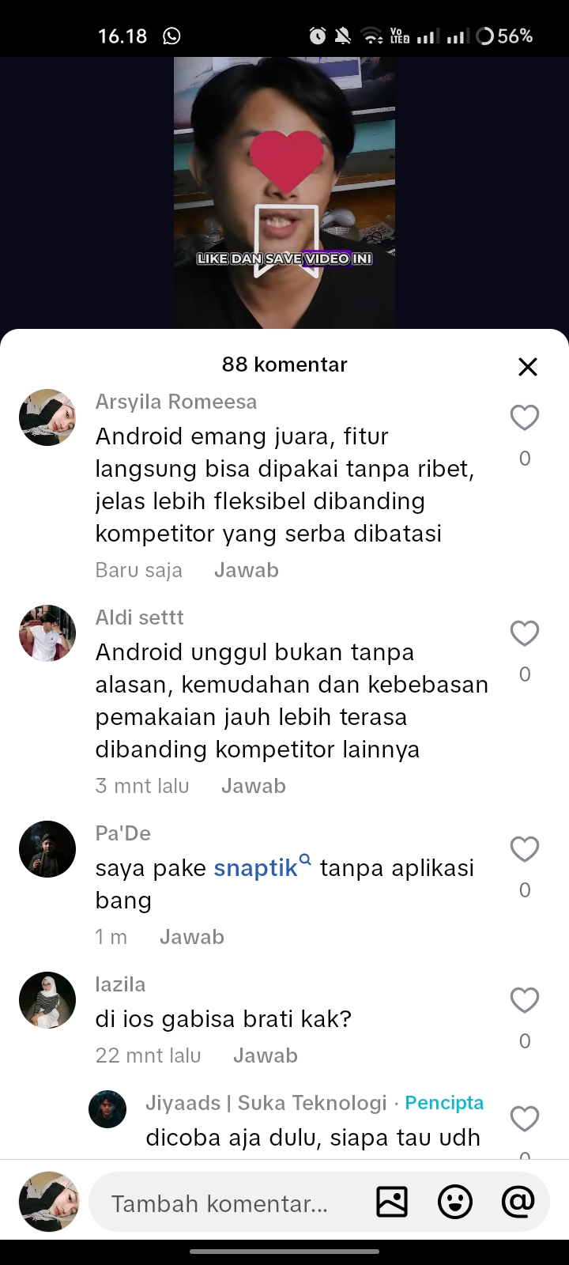The height and width of the screenshot is (1265, 569).
Task: Close the comments panel with the X
Action: (x=527, y=366)
